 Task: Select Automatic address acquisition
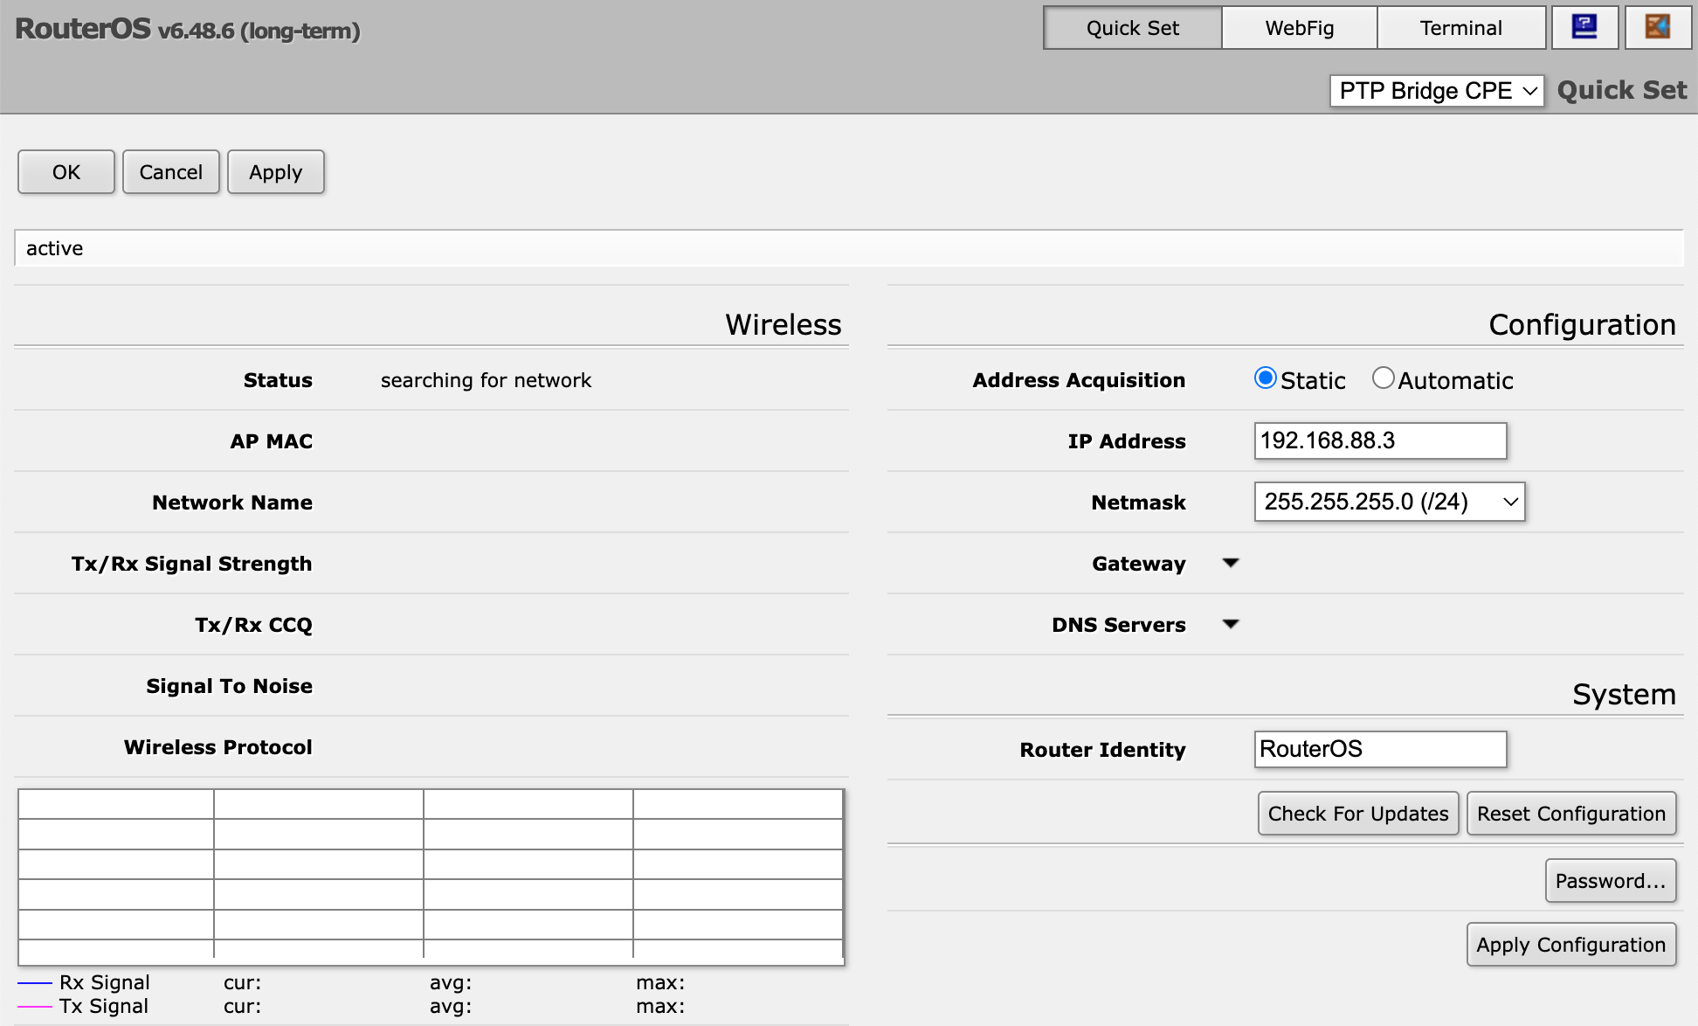(x=1383, y=378)
